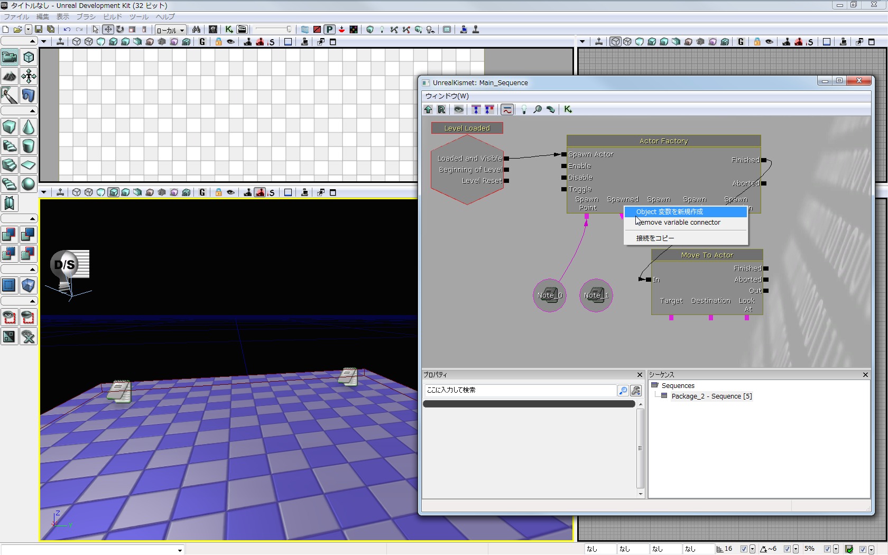Image resolution: width=888 pixels, height=555 pixels.
Task: Select Package_2 - Sequence tree item
Action: point(711,396)
